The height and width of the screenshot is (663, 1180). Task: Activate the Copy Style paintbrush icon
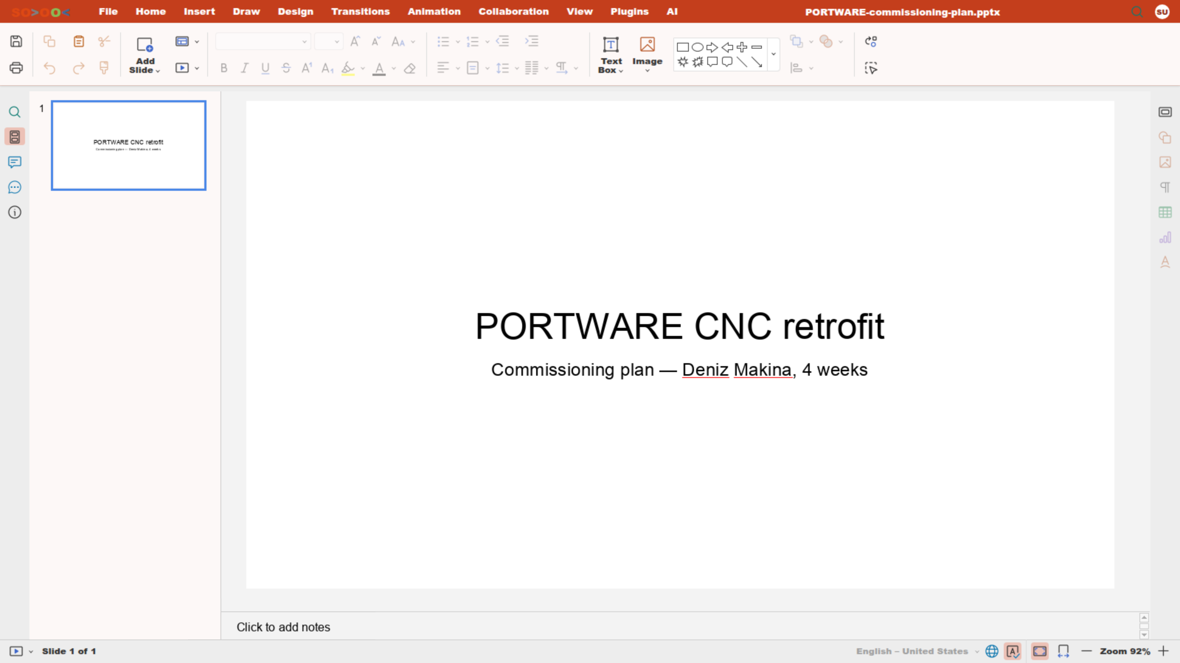(x=104, y=68)
